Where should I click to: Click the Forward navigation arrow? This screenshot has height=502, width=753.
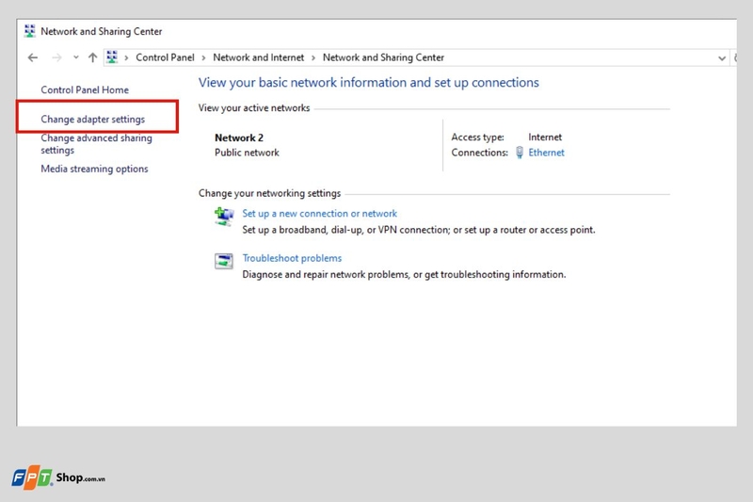(57, 57)
